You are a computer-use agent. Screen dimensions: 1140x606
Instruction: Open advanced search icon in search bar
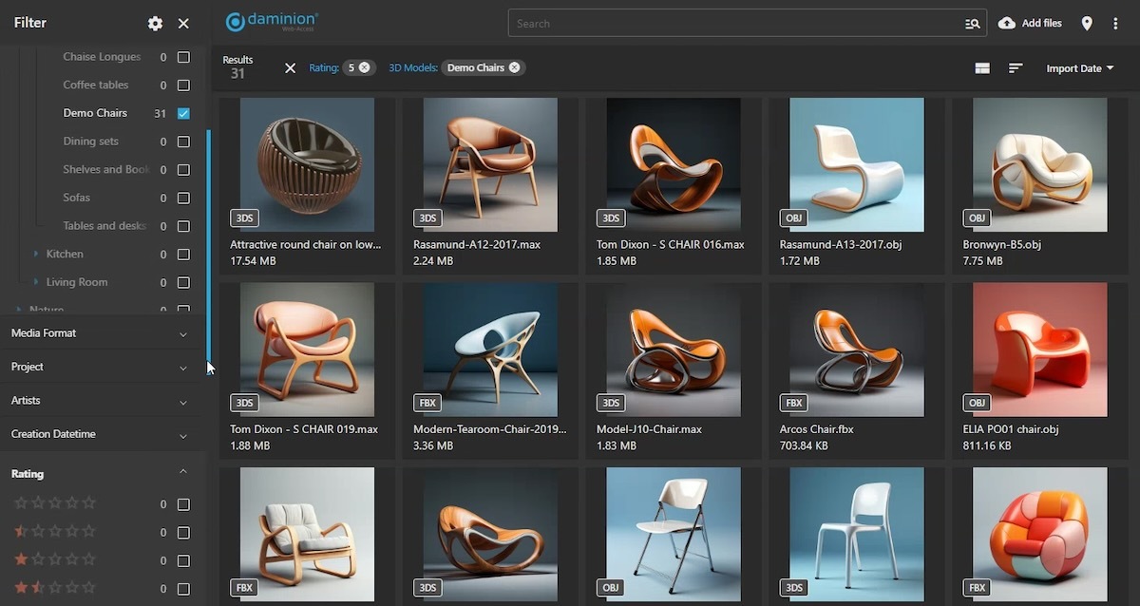pyautogui.click(x=972, y=24)
